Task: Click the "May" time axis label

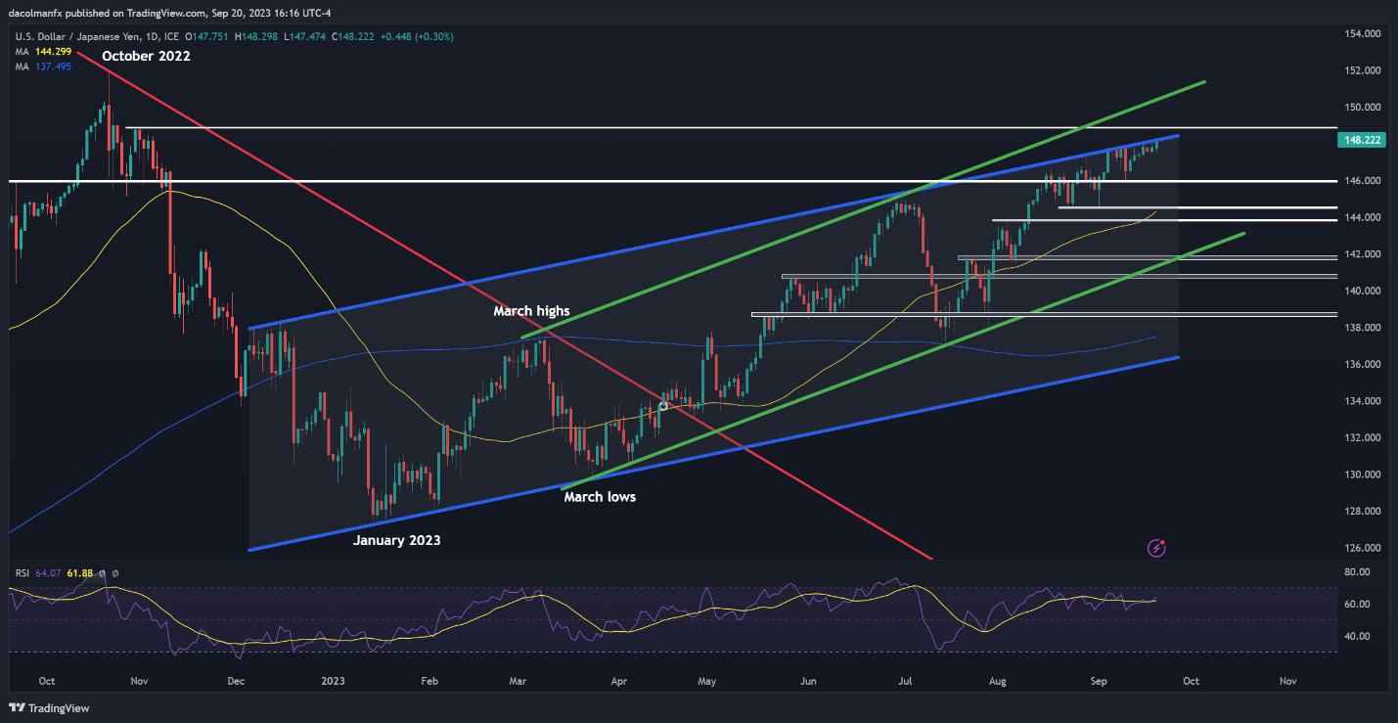Action: pyautogui.click(x=709, y=679)
